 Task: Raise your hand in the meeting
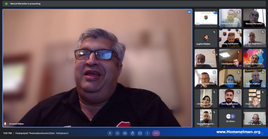(132, 133)
